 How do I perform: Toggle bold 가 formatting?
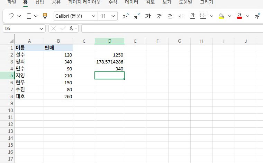(148, 16)
